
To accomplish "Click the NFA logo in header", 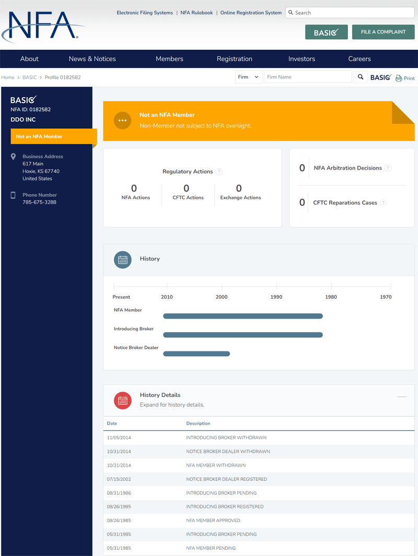I will click(42, 26).
